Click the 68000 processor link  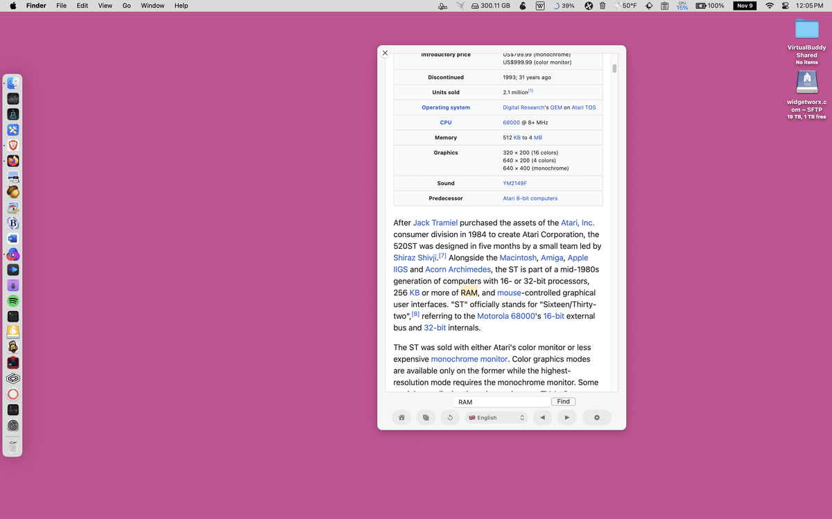coord(511,123)
